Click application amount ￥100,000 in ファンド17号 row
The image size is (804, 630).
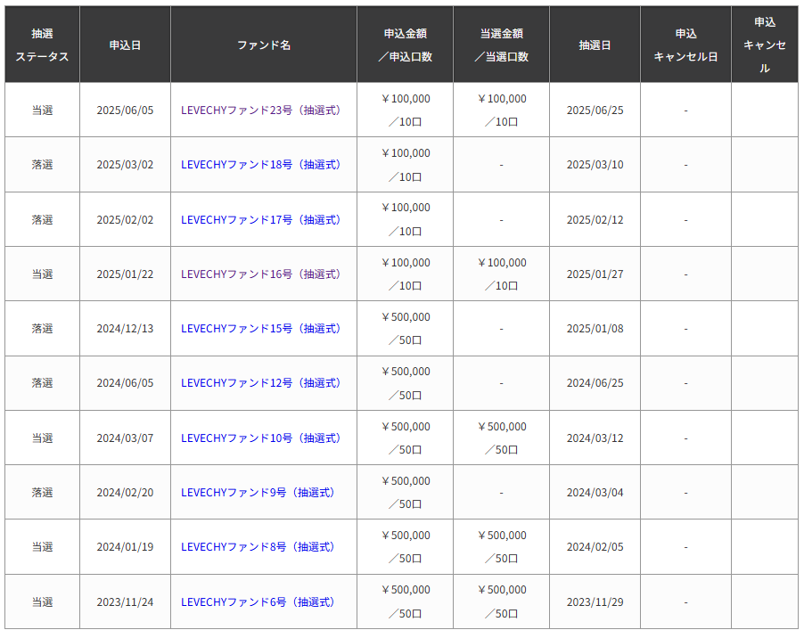(x=405, y=208)
